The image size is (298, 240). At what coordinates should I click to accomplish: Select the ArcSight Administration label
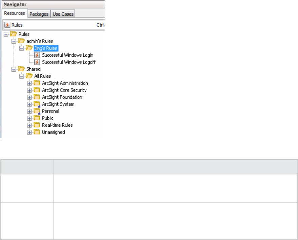(65, 83)
